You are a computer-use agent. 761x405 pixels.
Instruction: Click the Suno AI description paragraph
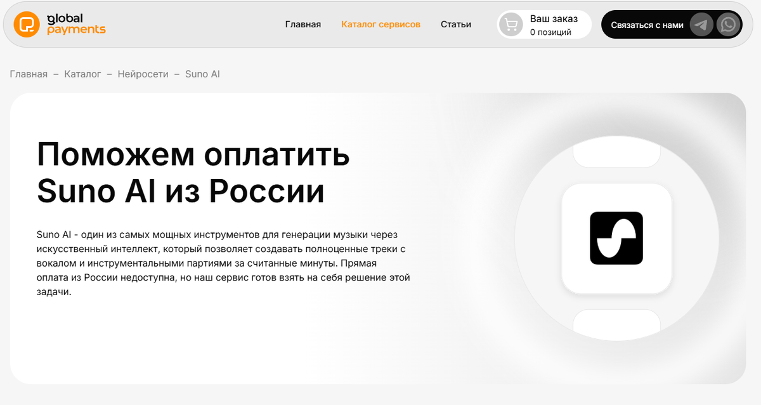tap(223, 263)
